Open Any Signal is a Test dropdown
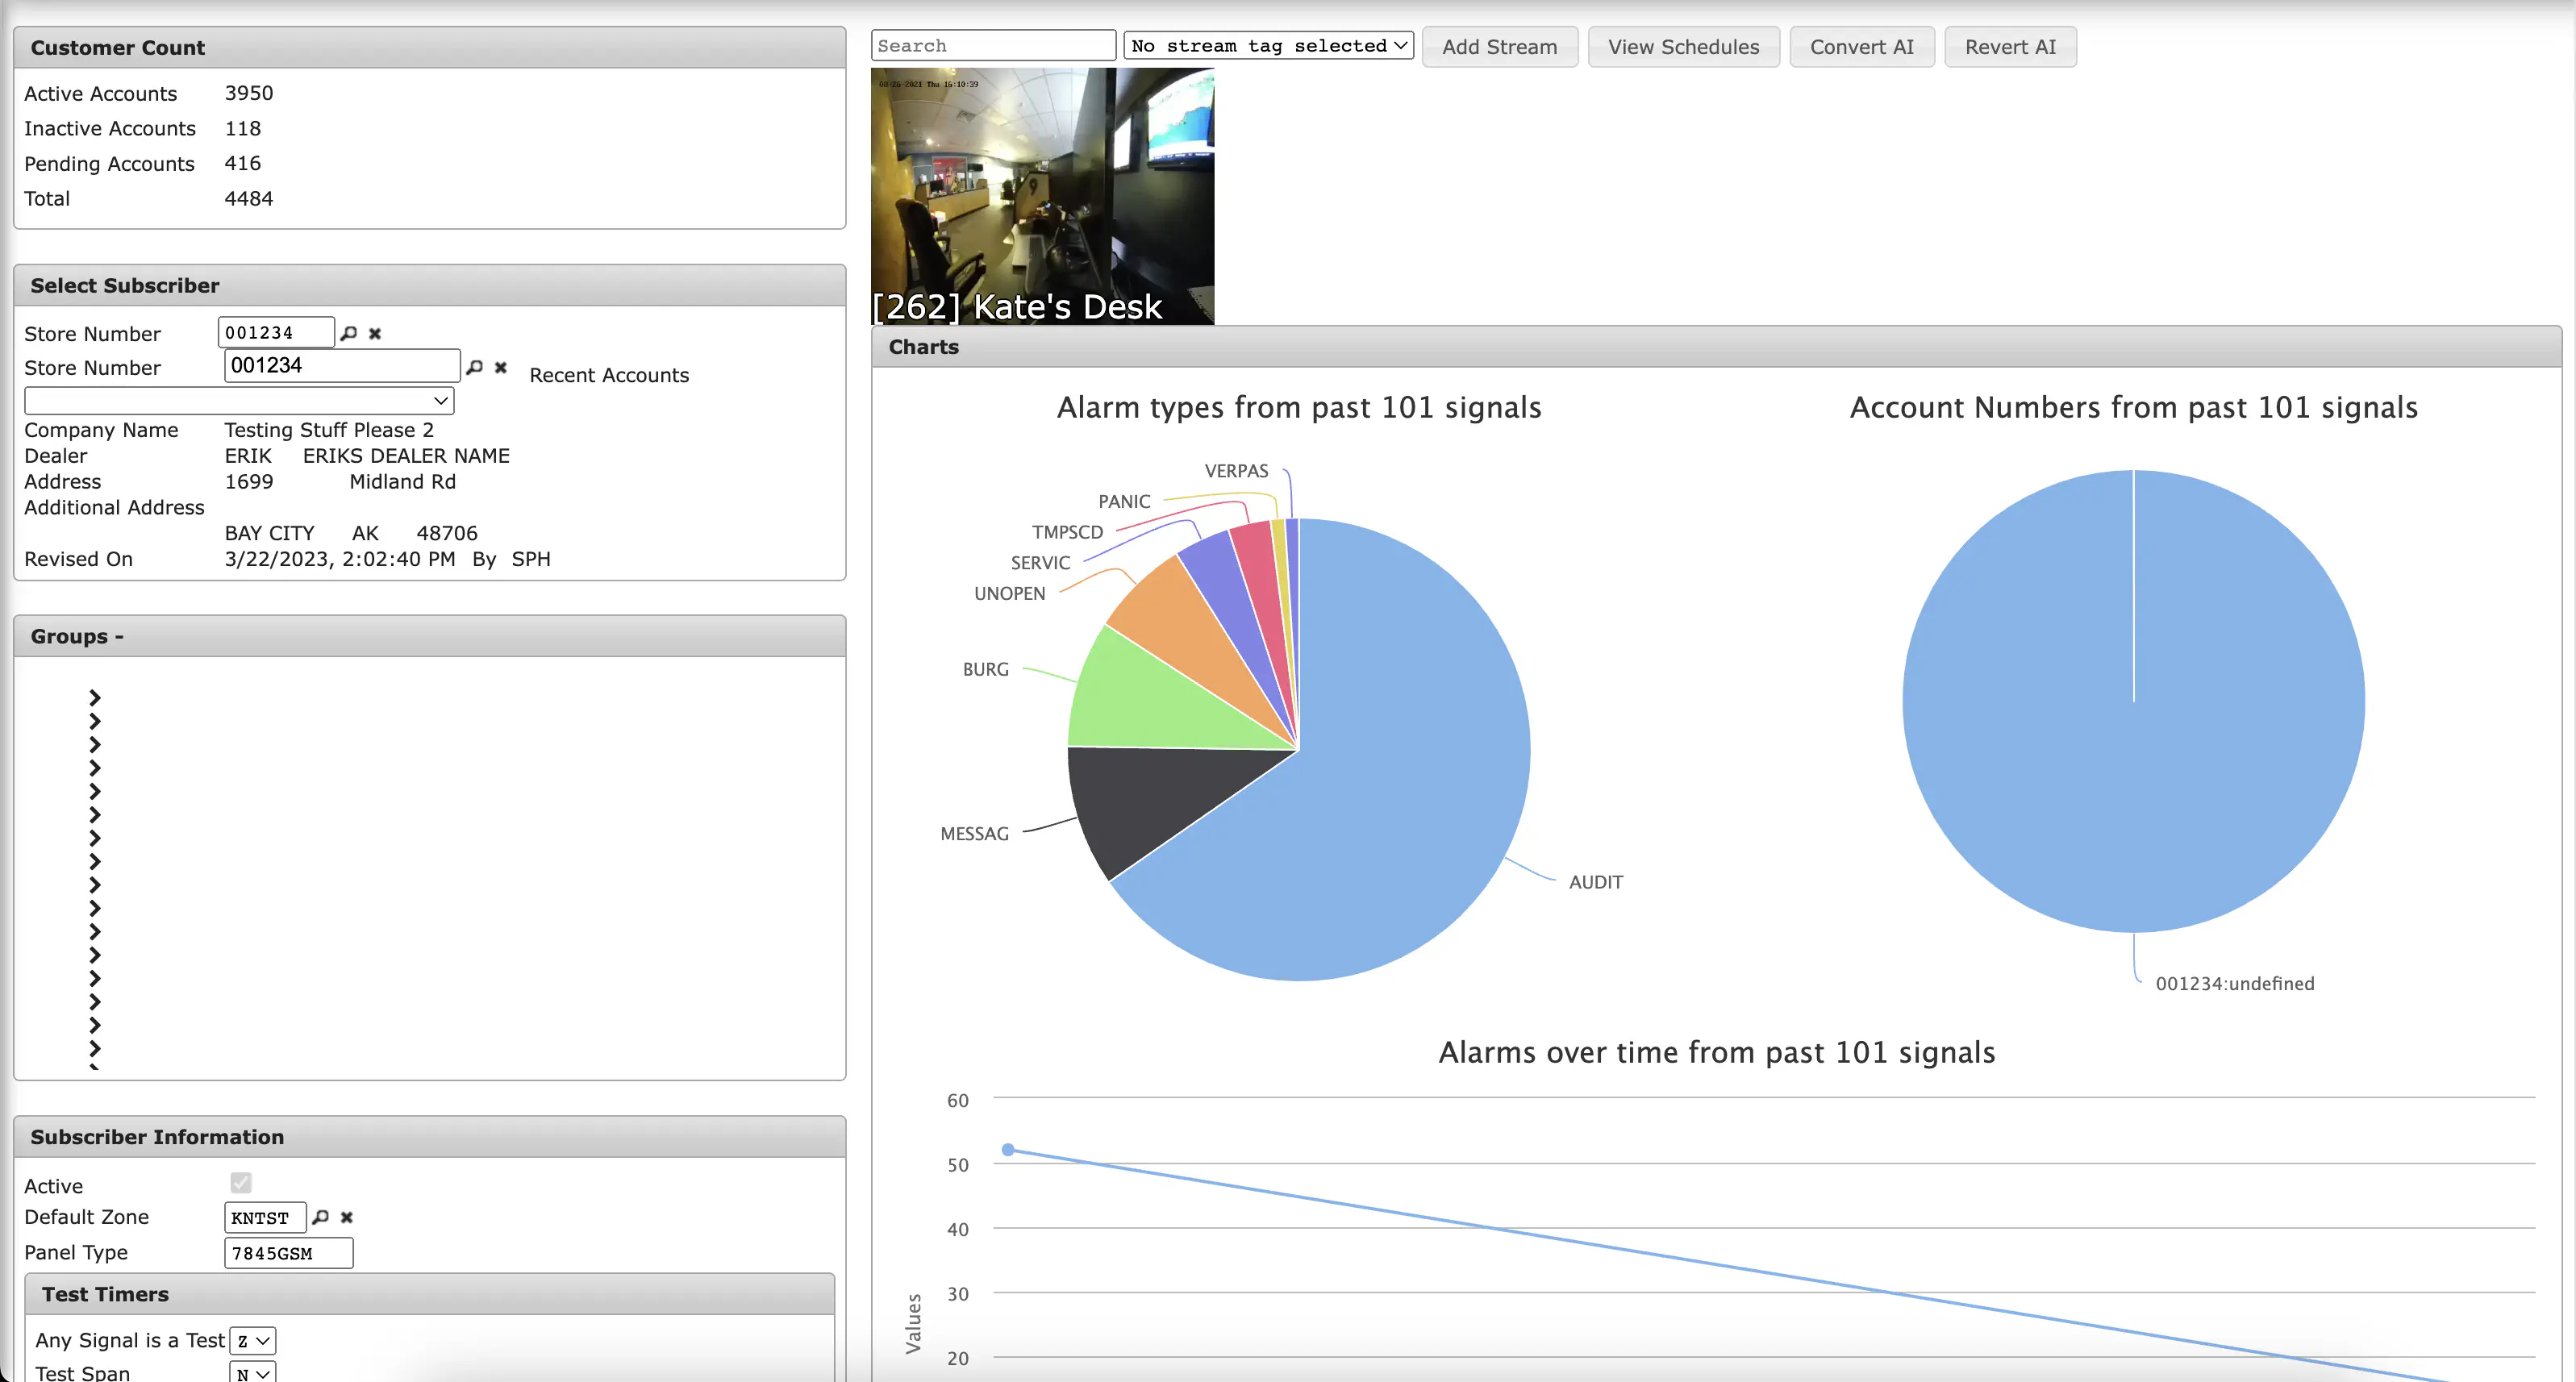 coord(253,1341)
